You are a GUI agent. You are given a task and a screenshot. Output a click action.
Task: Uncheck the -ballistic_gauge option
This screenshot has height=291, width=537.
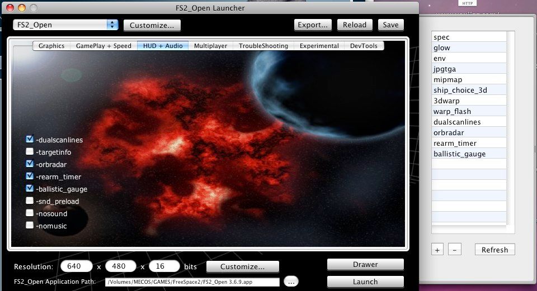(x=30, y=188)
